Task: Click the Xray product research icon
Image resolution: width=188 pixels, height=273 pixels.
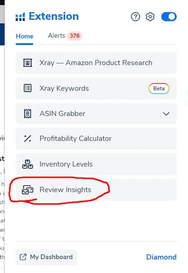Action: 28,63
